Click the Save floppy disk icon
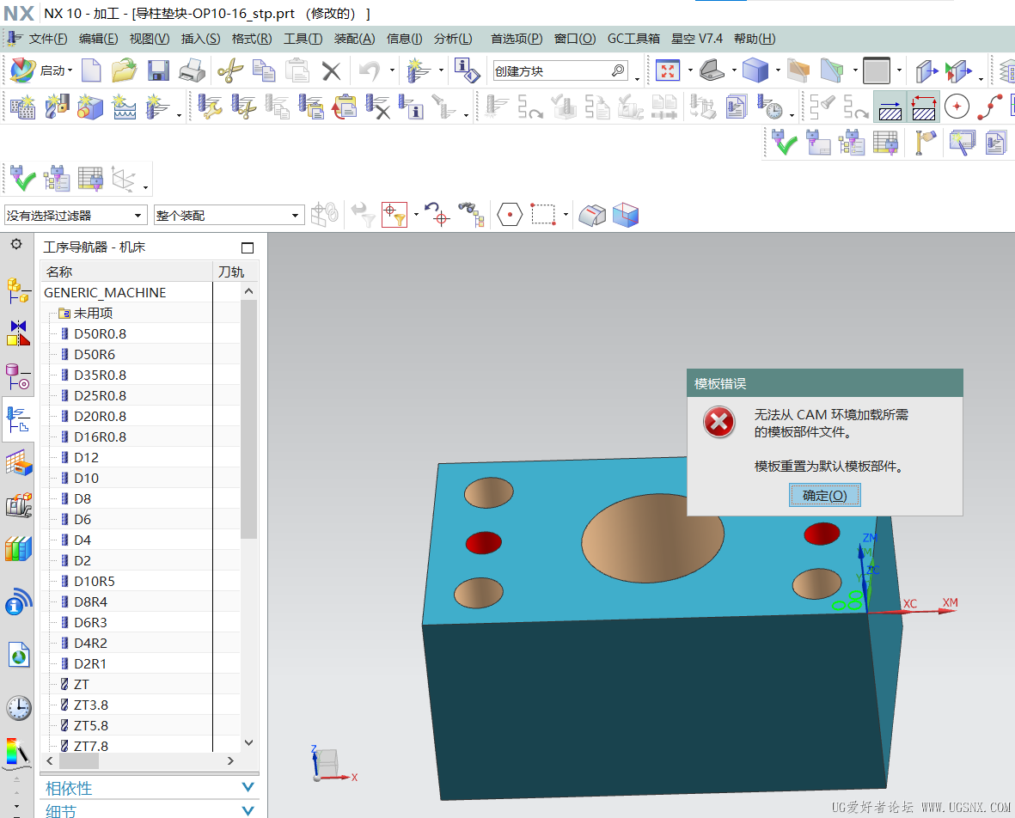The height and width of the screenshot is (818, 1015). [158, 70]
